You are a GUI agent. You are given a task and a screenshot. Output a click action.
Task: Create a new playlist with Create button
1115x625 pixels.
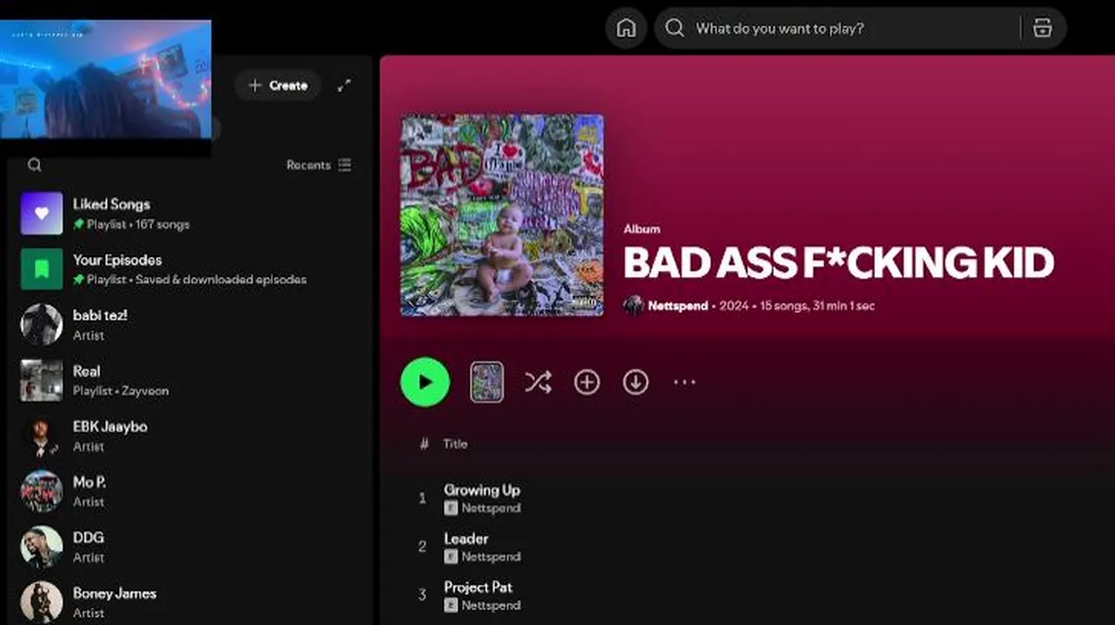coord(278,85)
